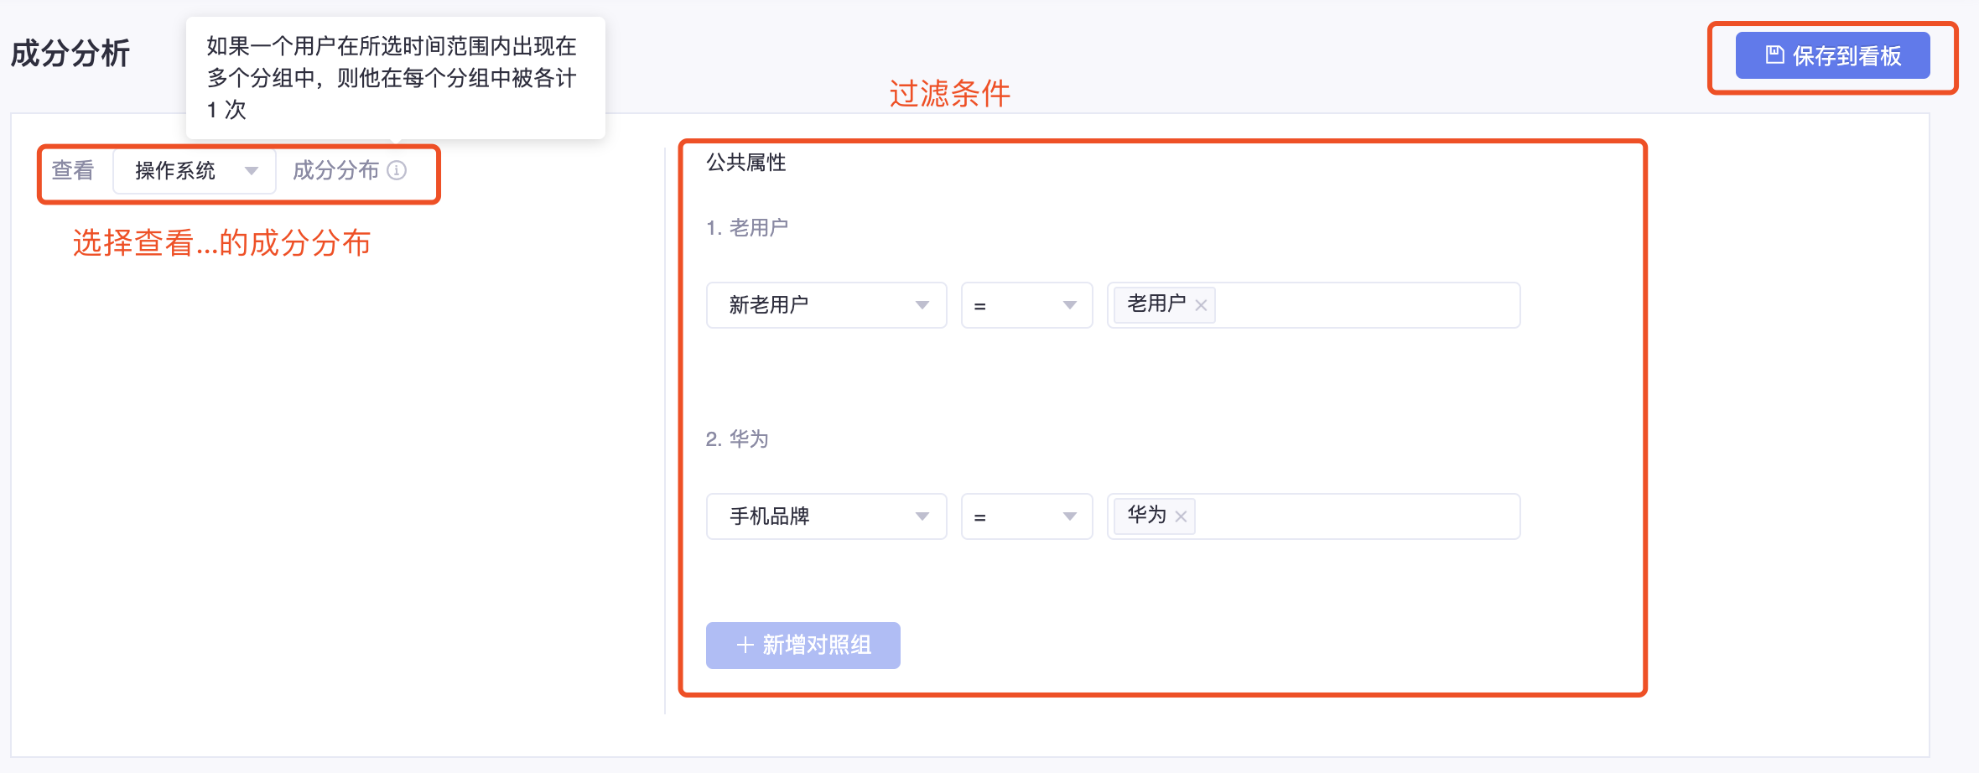Expand the 手机品牌 property dropdown
Screen dimensions: 1979x773
pos(826,516)
